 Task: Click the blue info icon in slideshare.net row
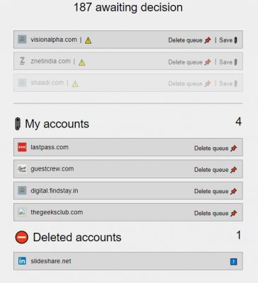click(233, 261)
